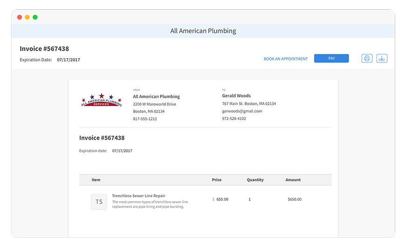Click the yellow minimize window button

[x=27, y=17]
